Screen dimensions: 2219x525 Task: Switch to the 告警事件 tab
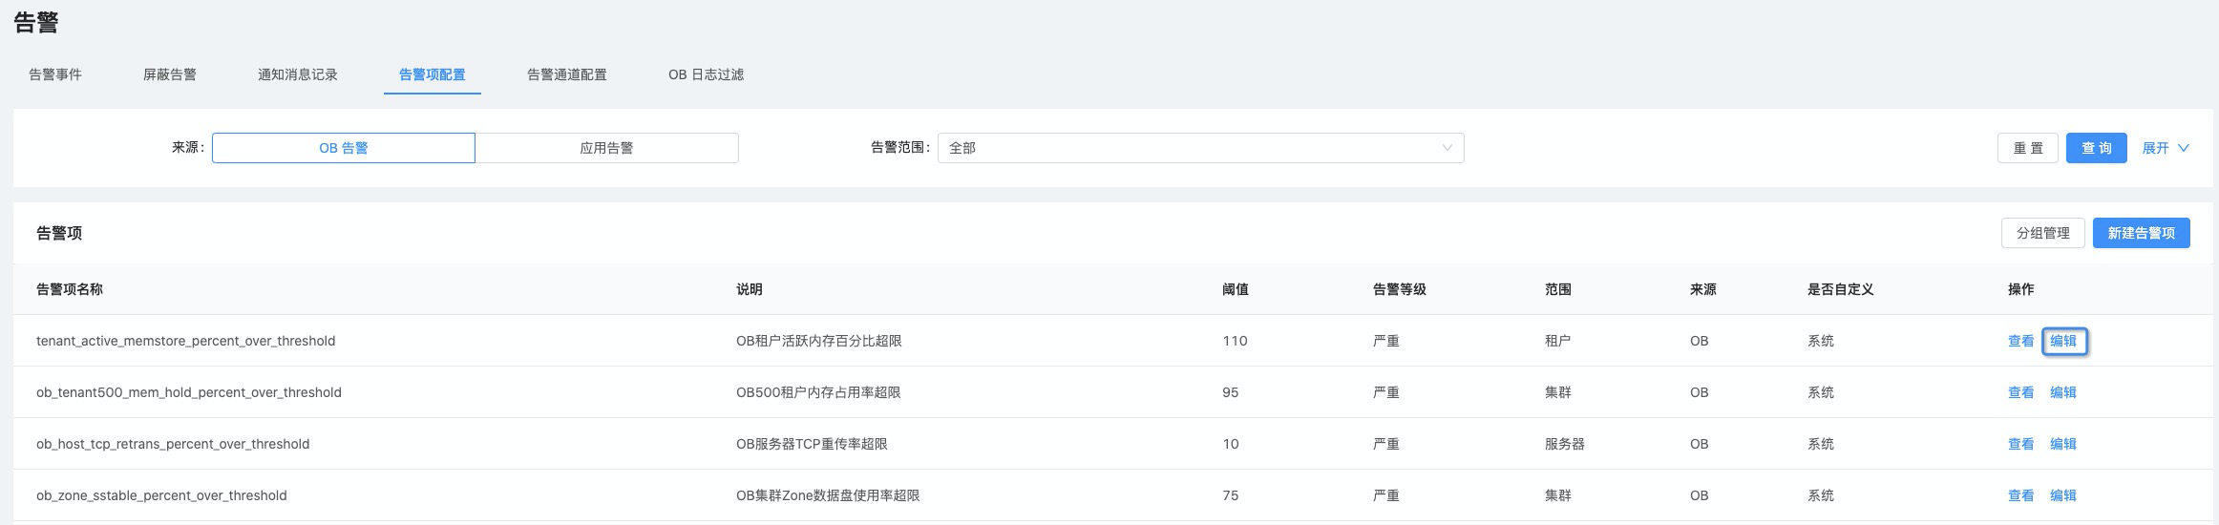55,74
